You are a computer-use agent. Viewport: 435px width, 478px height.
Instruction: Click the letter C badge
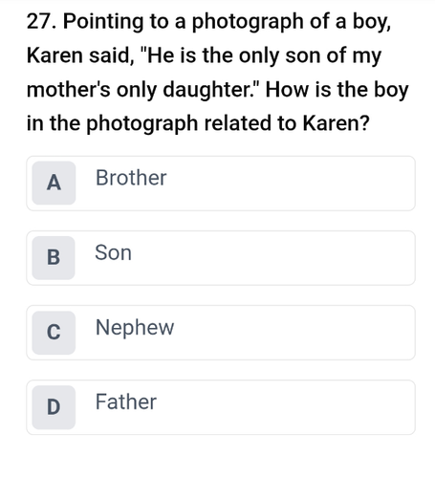click(x=54, y=333)
